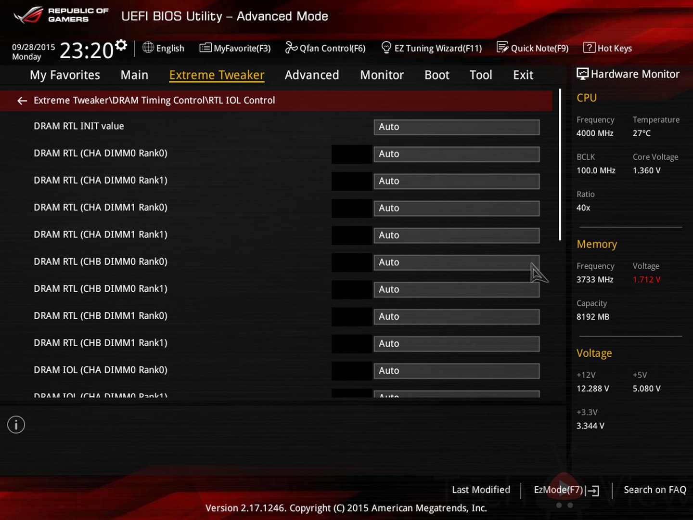Show Hot Keys help icon

pos(589,48)
